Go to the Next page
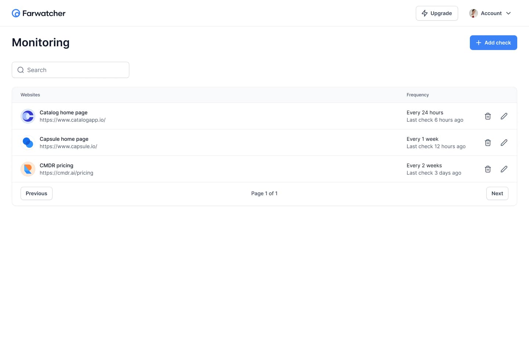Image resolution: width=529 pixels, height=350 pixels. (497, 193)
